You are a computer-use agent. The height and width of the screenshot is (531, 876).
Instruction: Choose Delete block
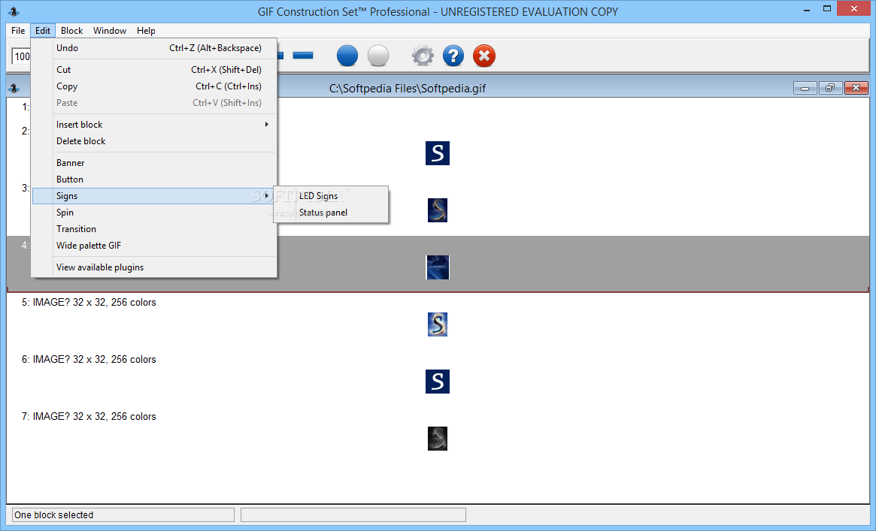[x=154, y=141]
